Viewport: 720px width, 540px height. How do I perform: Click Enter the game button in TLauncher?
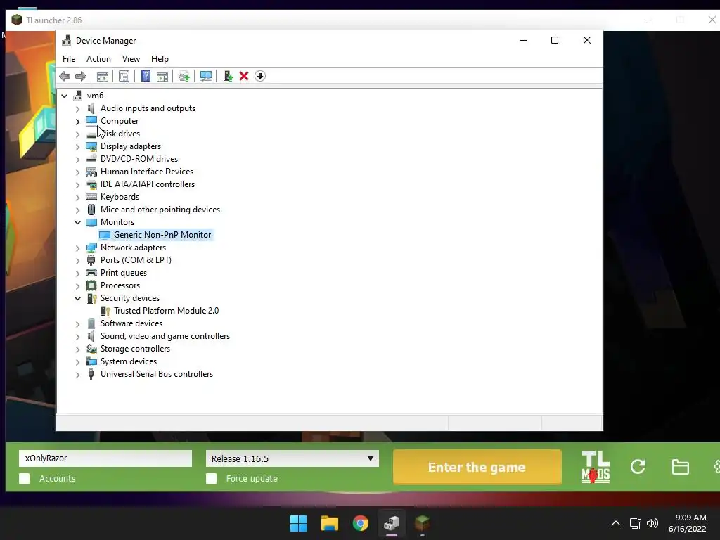477,467
